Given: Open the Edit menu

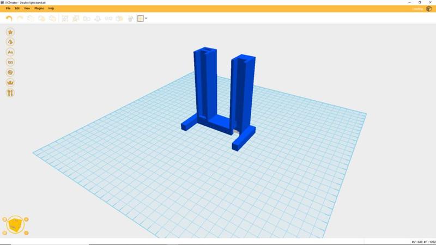Looking at the screenshot, I should pos(17,8).
